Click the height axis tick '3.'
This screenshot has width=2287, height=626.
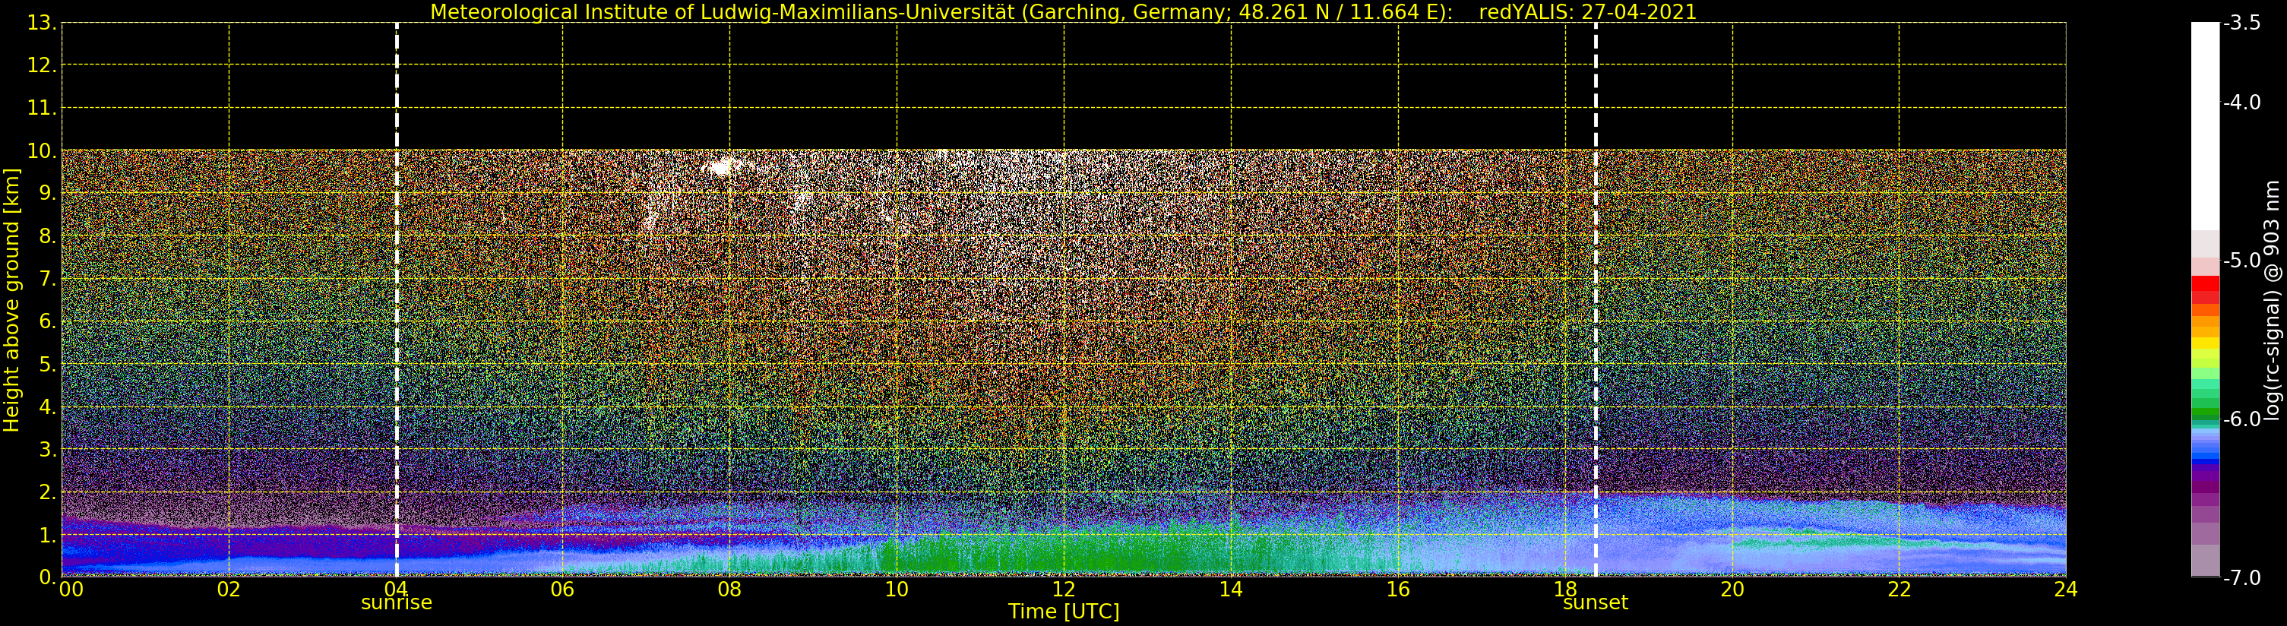coord(48,449)
